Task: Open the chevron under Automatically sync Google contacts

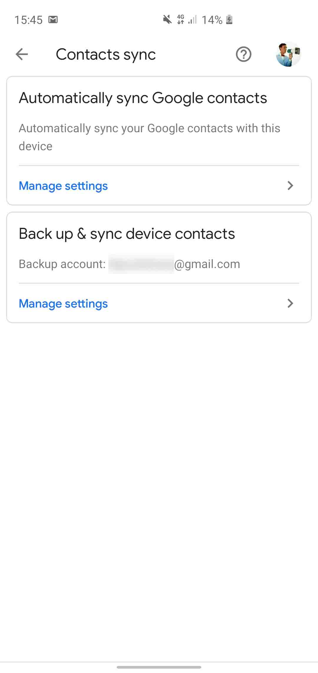Action: [x=290, y=186]
